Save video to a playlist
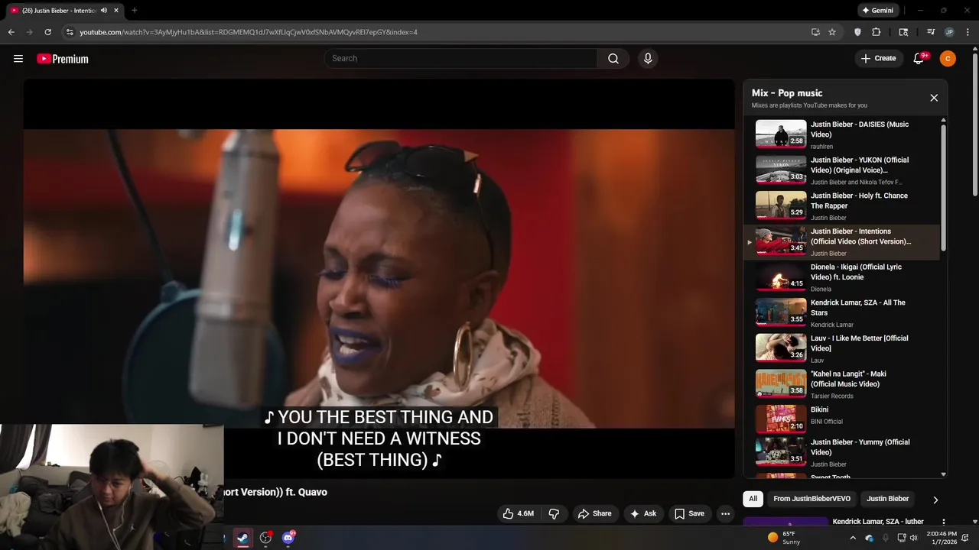 point(689,514)
